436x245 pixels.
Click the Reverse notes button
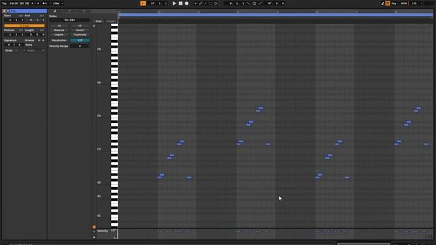coord(59,30)
